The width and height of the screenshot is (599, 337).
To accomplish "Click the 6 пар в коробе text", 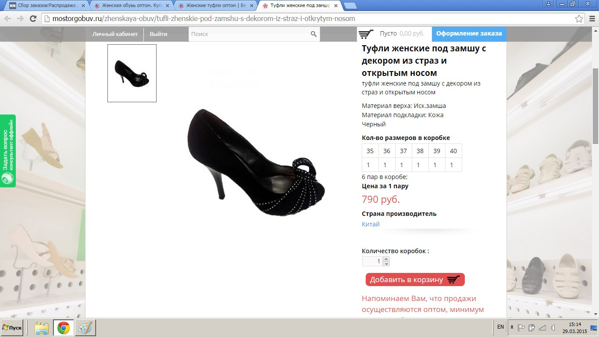I will pos(385,177).
